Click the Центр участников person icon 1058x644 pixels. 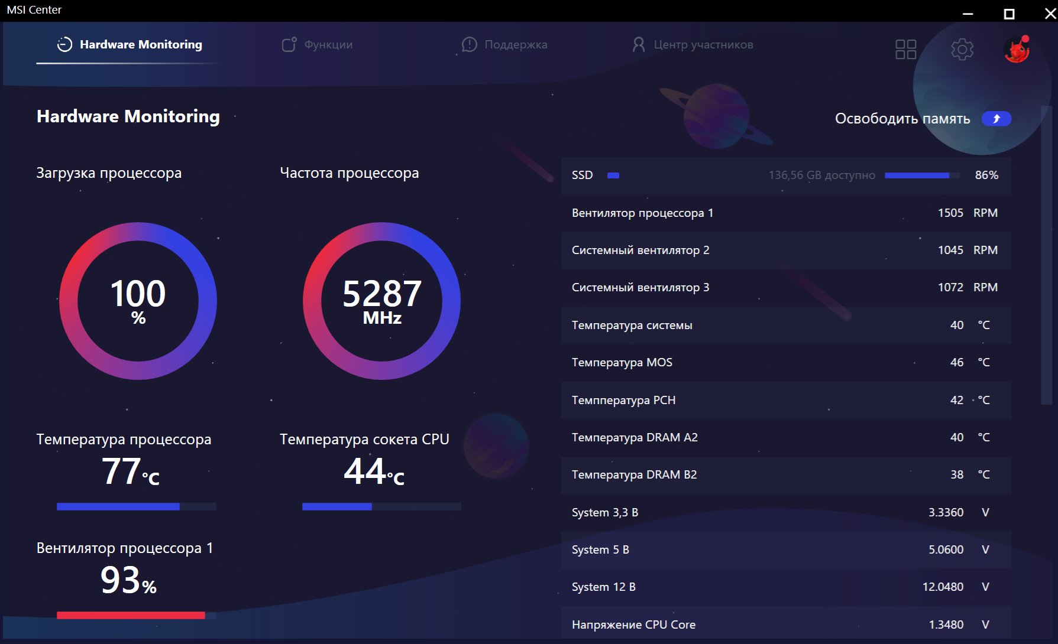point(639,44)
